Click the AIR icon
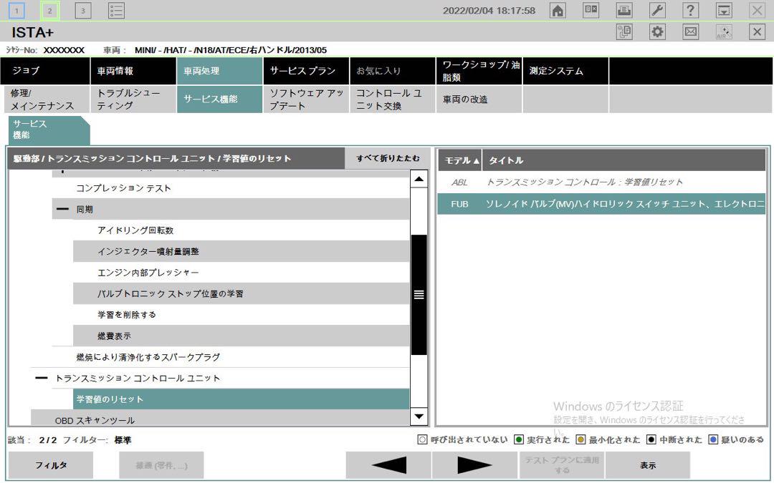774x483 pixels. tap(724, 32)
